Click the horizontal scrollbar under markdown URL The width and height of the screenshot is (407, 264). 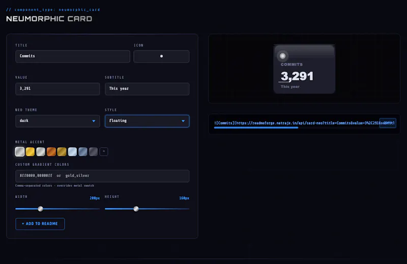tap(256, 128)
